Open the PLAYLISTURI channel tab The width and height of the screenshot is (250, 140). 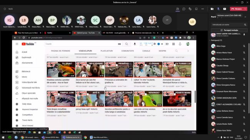(x=107, y=51)
